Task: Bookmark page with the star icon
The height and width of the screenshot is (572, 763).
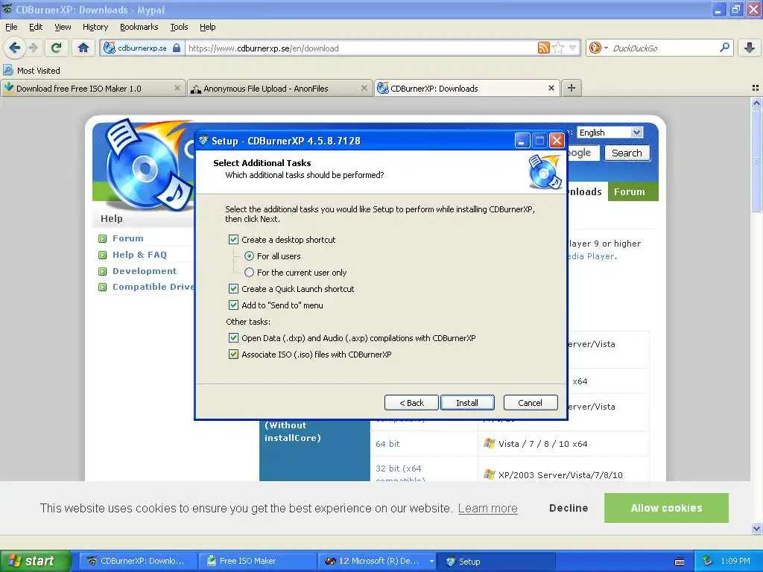Action: point(558,48)
